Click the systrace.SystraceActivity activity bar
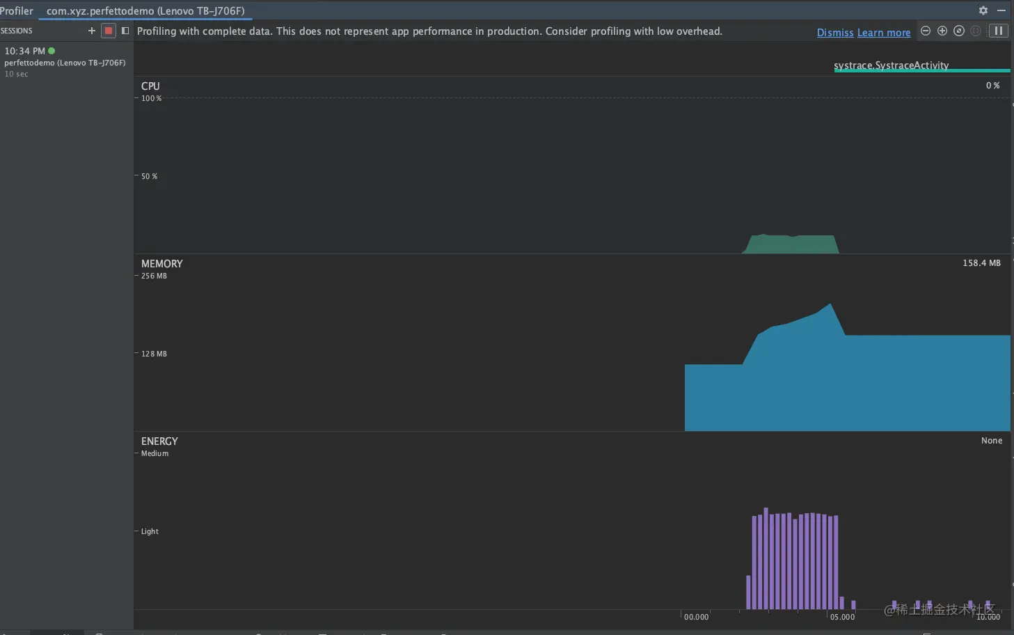This screenshot has width=1014, height=635. click(922, 70)
